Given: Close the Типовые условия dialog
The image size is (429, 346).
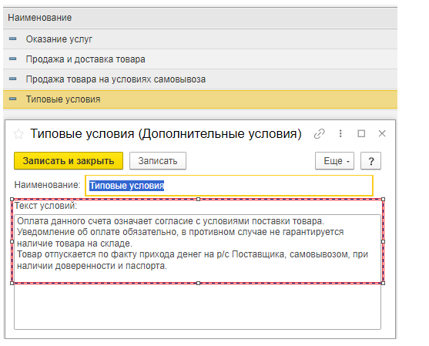Looking at the screenshot, I should (382, 133).
